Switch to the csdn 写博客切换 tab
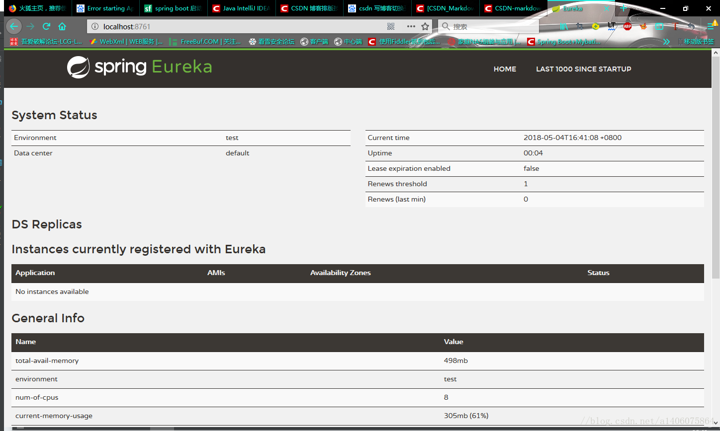 (377, 8)
